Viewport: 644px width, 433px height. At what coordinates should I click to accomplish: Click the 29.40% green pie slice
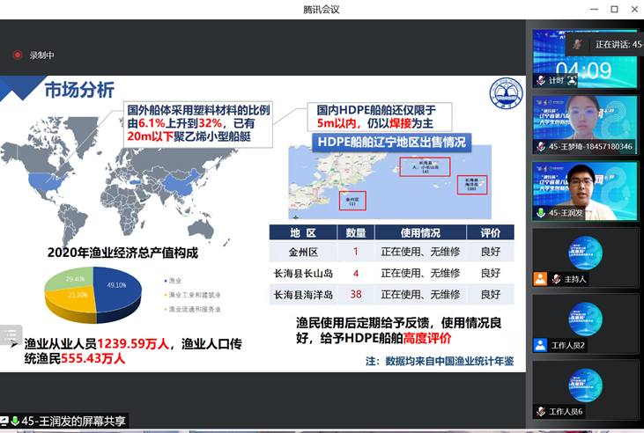(70, 278)
